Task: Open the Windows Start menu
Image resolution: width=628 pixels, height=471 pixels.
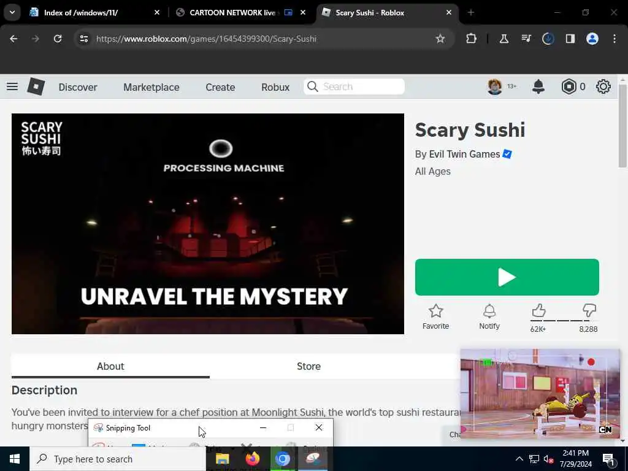Action: point(15,459)
